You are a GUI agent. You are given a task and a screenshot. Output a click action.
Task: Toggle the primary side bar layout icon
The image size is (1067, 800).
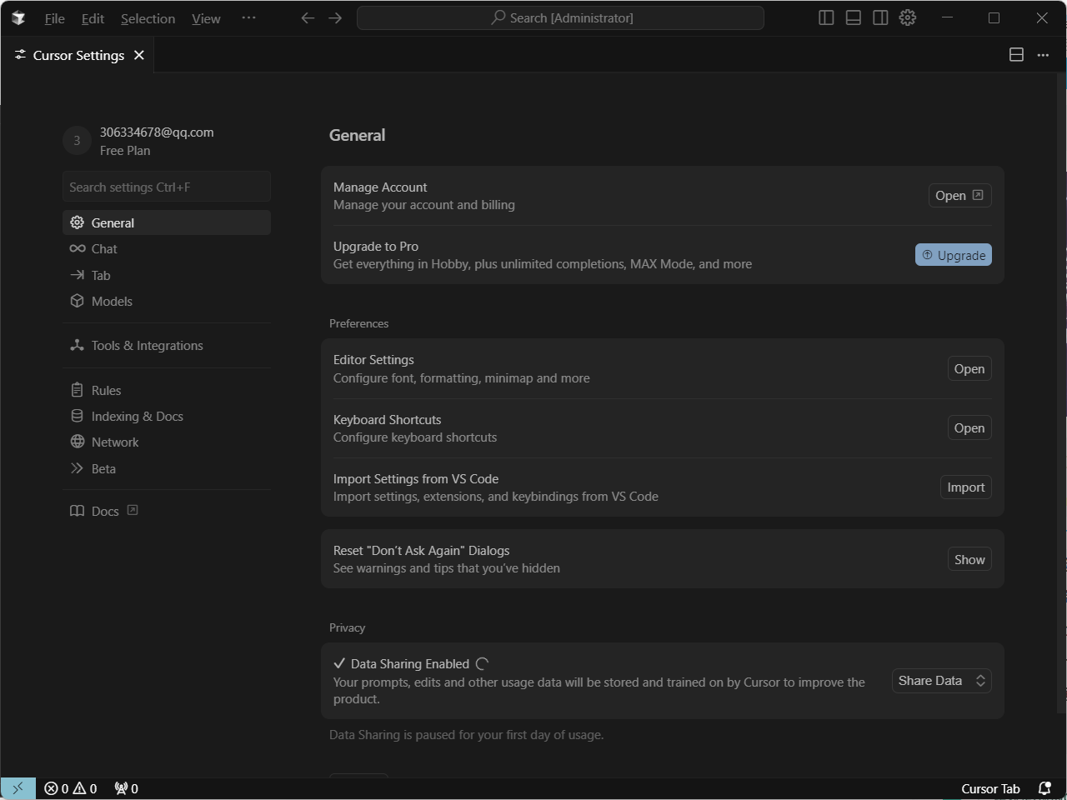click(x=826, y=17)
